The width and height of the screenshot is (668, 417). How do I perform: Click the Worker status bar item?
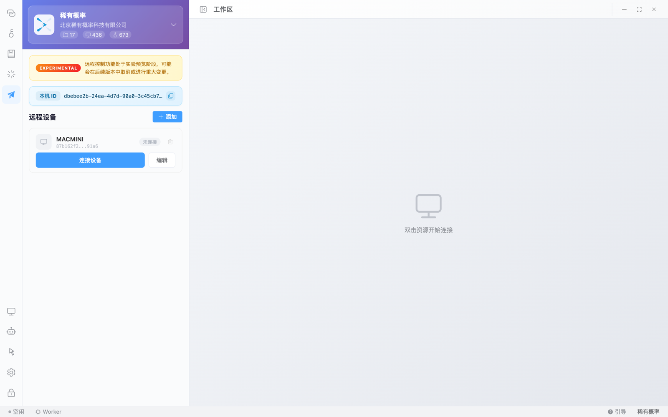coord(48,412)
